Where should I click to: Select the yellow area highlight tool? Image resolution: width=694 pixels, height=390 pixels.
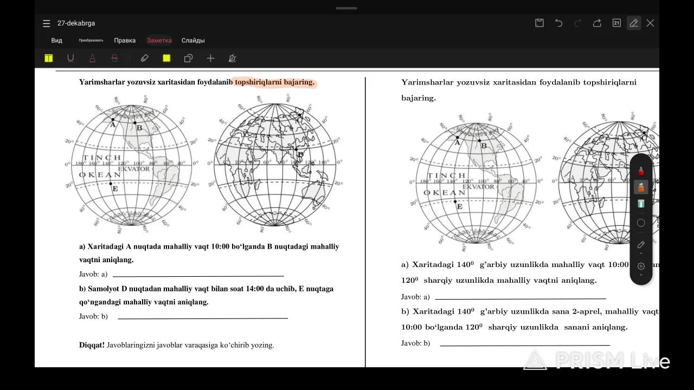(166, 58)
